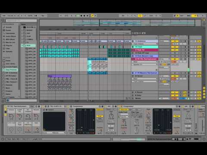Click the first Compressor's yellow Peak button
Image resolution: width=207 pixels, height=155 pixels.
100,116
